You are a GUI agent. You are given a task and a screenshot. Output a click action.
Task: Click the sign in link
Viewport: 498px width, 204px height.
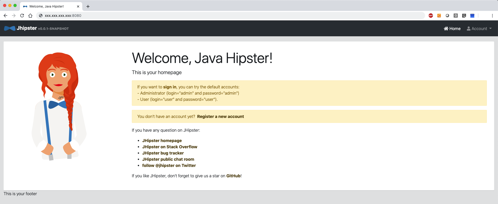(170, 87)
